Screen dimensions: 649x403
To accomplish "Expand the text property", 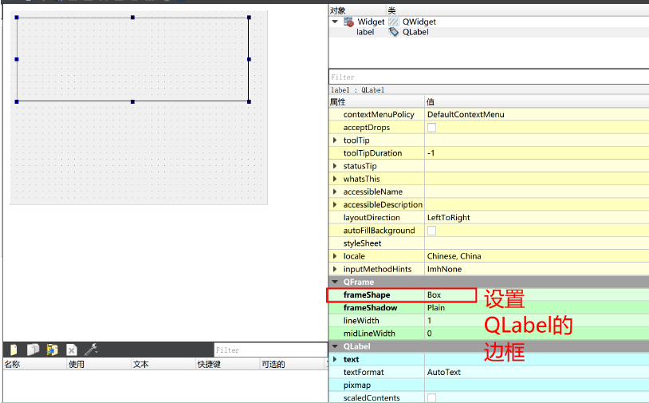I will (x=335, y=359).
